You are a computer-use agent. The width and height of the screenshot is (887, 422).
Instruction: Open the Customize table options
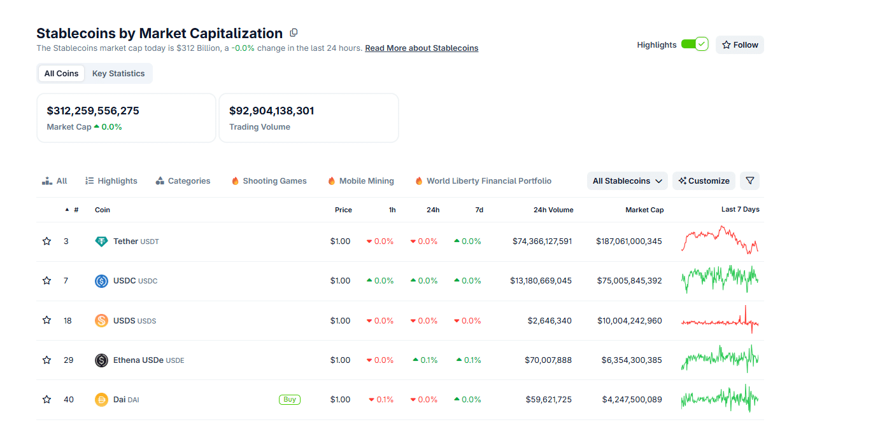pos(703,180)
